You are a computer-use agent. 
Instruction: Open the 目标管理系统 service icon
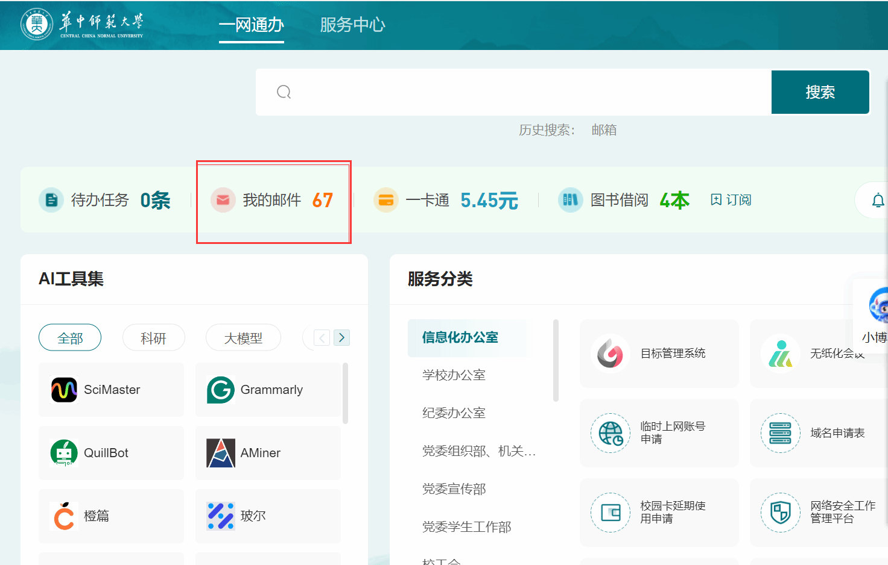[x=610, y=353]
